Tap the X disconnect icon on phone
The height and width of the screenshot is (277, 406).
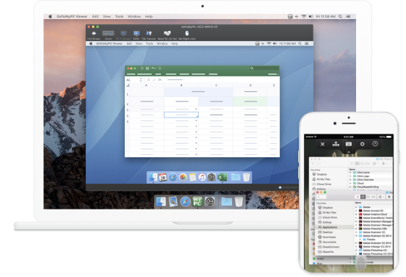[322, 144]
